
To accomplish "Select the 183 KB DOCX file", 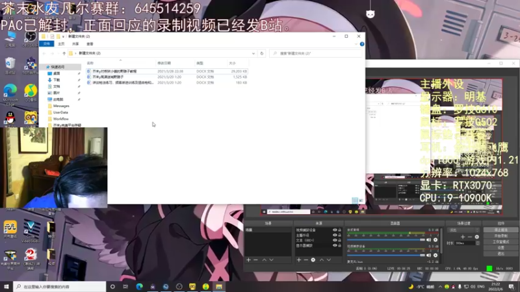I will [x=167, y=82].
